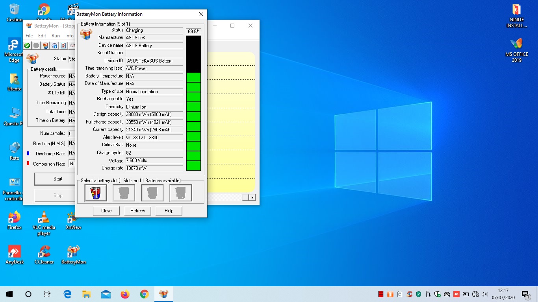This screenshot has width=538, height=302.
Task: Click the green checkmark start toolbar icon
Action: (27, 46)
